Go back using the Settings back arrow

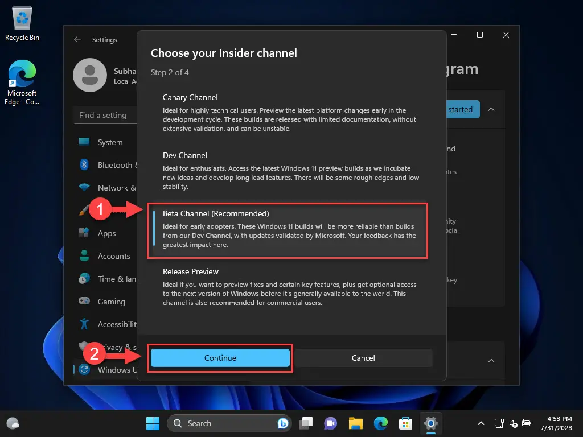pos(77,39)
